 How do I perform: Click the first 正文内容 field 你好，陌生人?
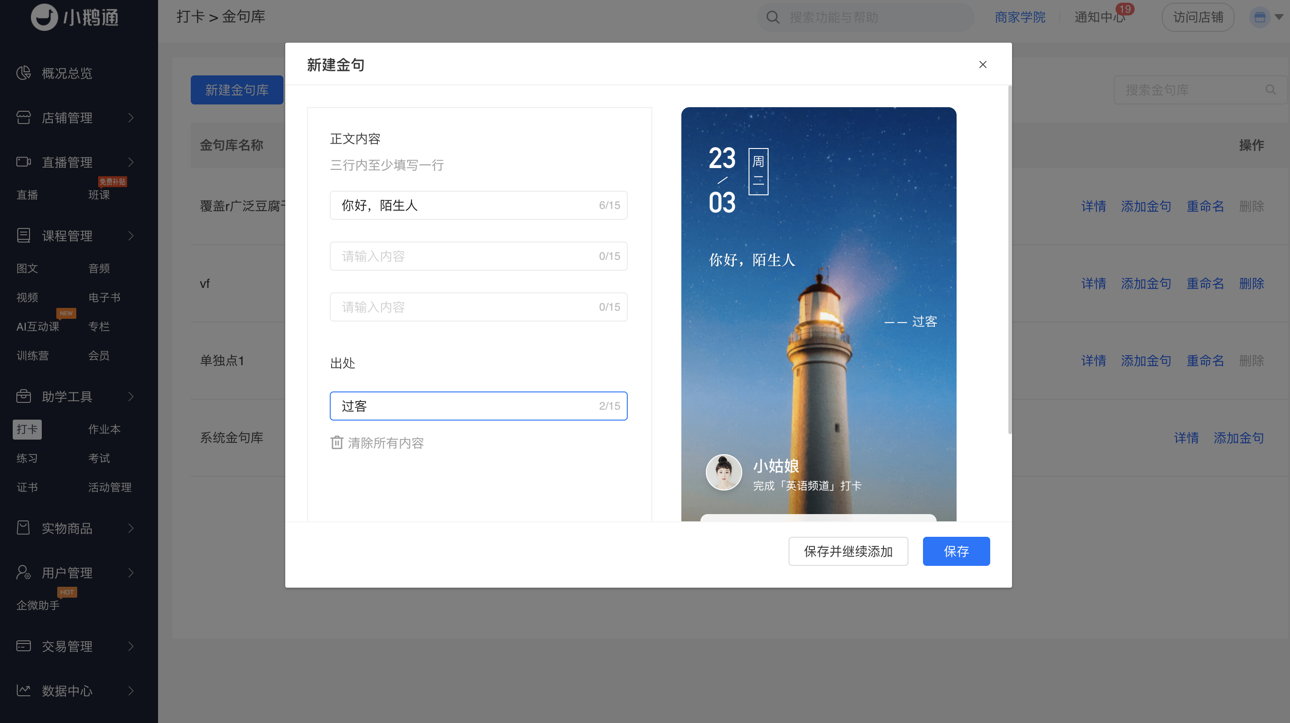478,205
